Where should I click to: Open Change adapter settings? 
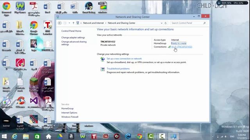(x=73, y=38)
